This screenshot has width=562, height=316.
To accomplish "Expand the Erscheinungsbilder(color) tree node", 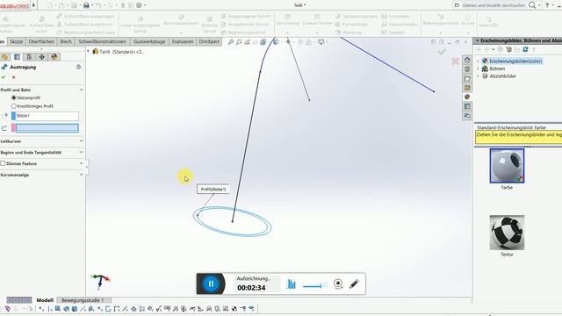I will click(478, 61).
